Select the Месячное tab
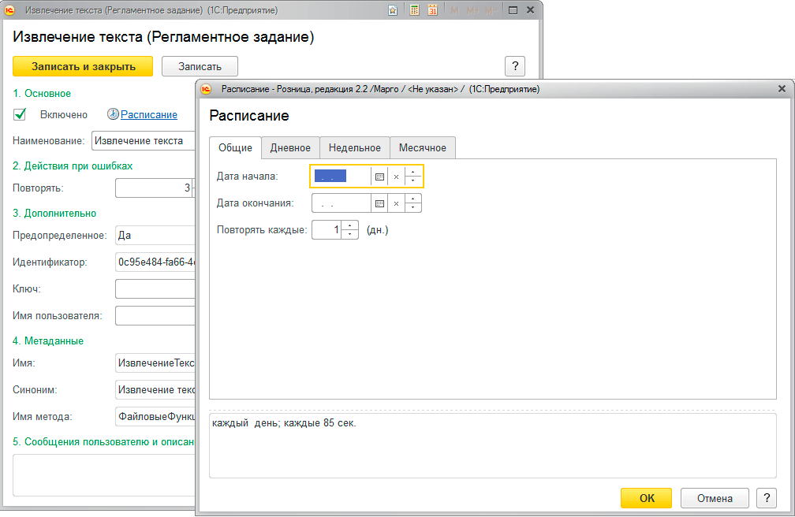The height and width of the screenshot is (517, 795). (422, 148)
